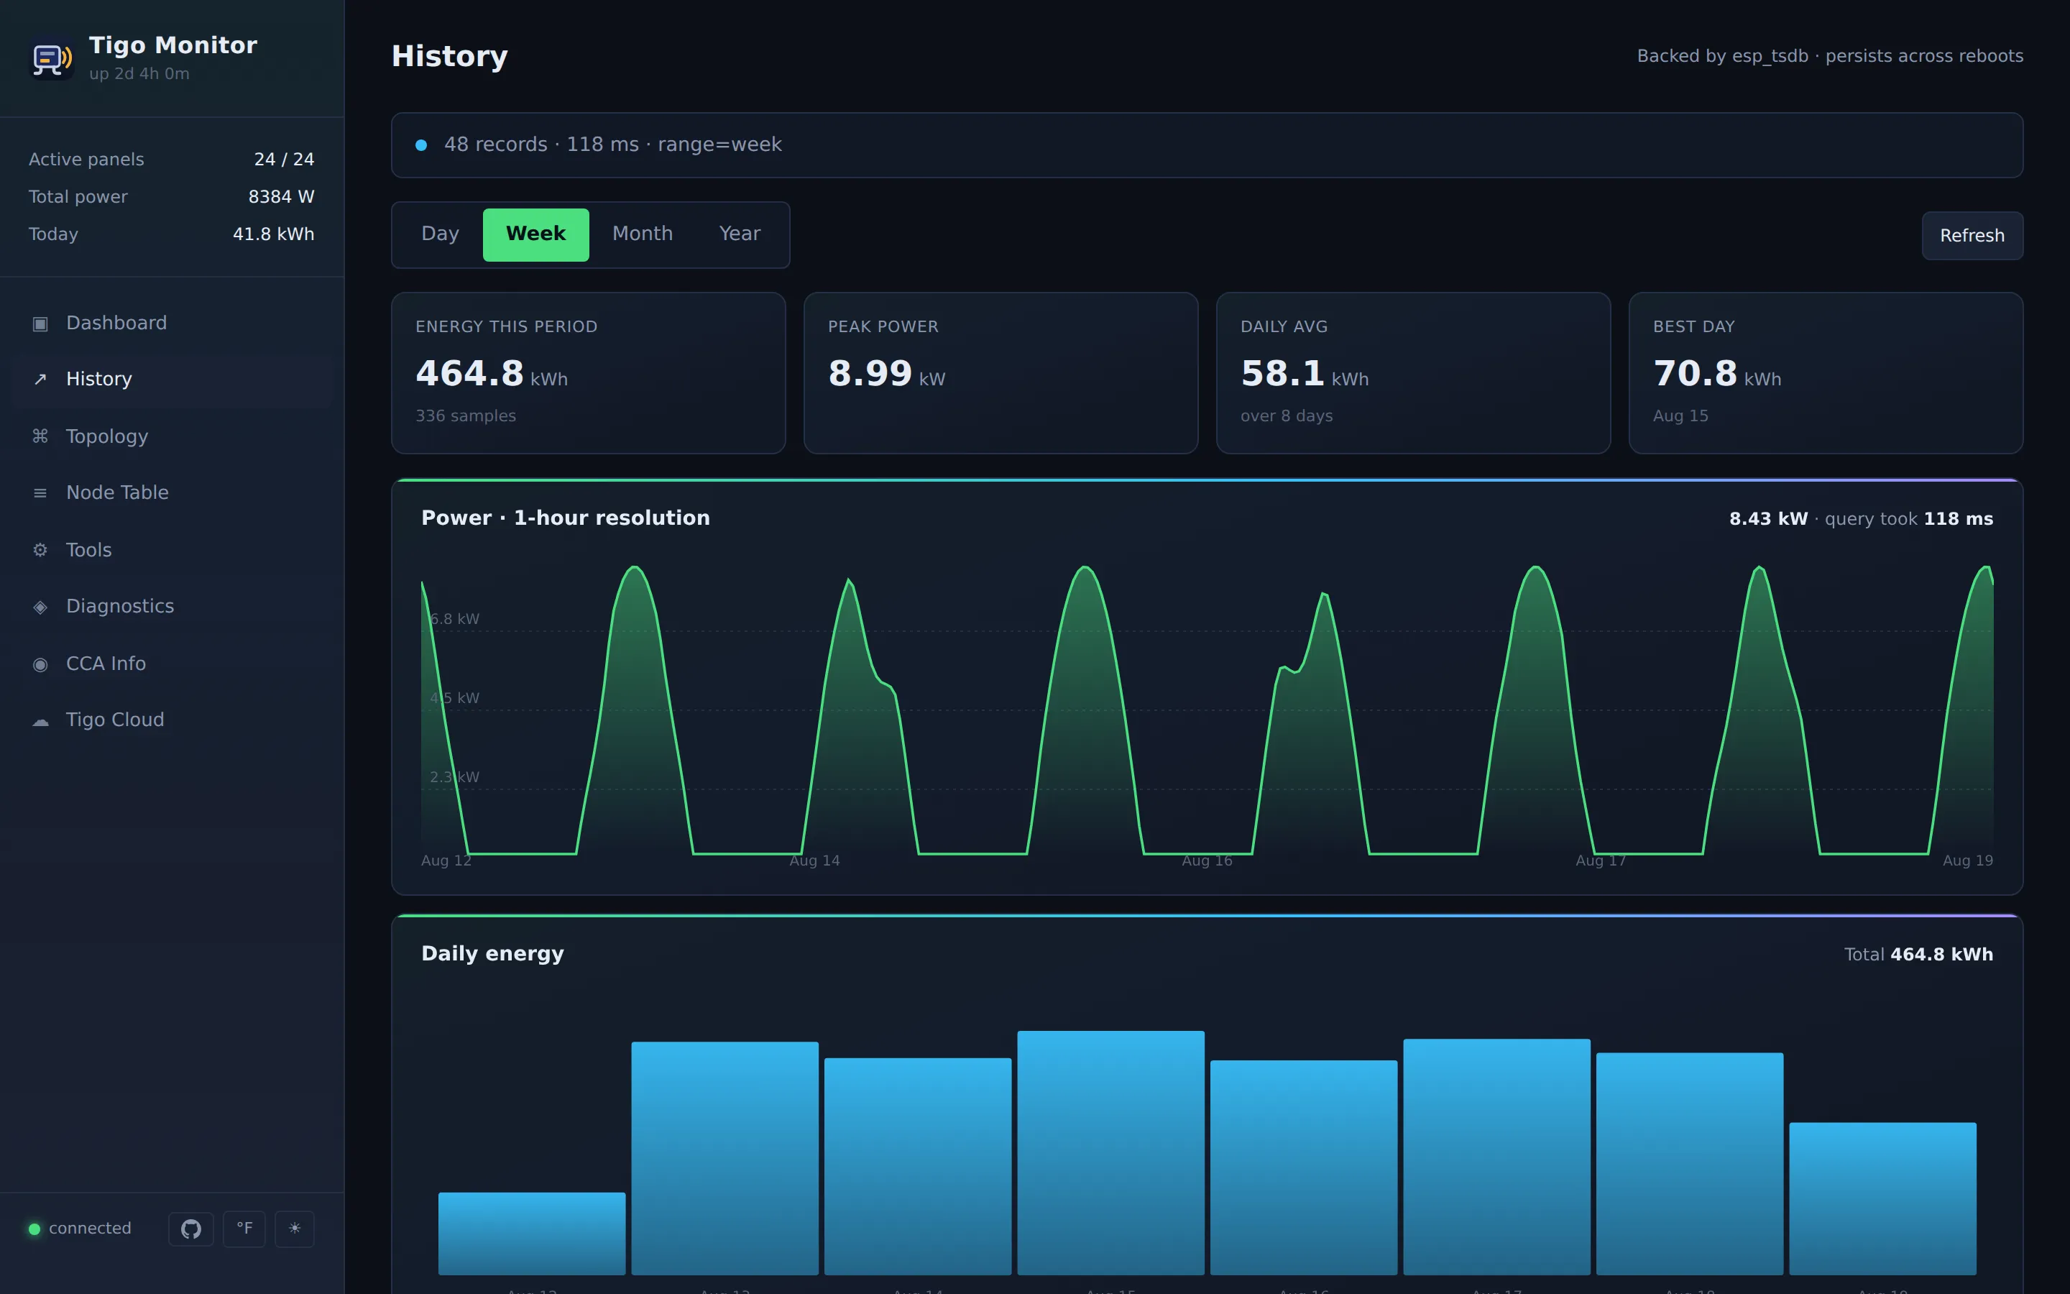
Task: Click the 'Daily energy' chart title
Action: click(x=492, y=953)
